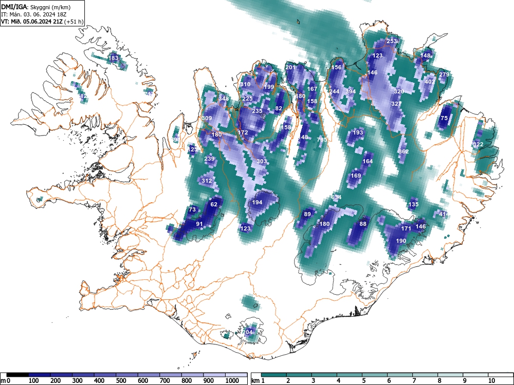Select the 204 label in the south
514x385 pixels.
[x=248, y=332]
